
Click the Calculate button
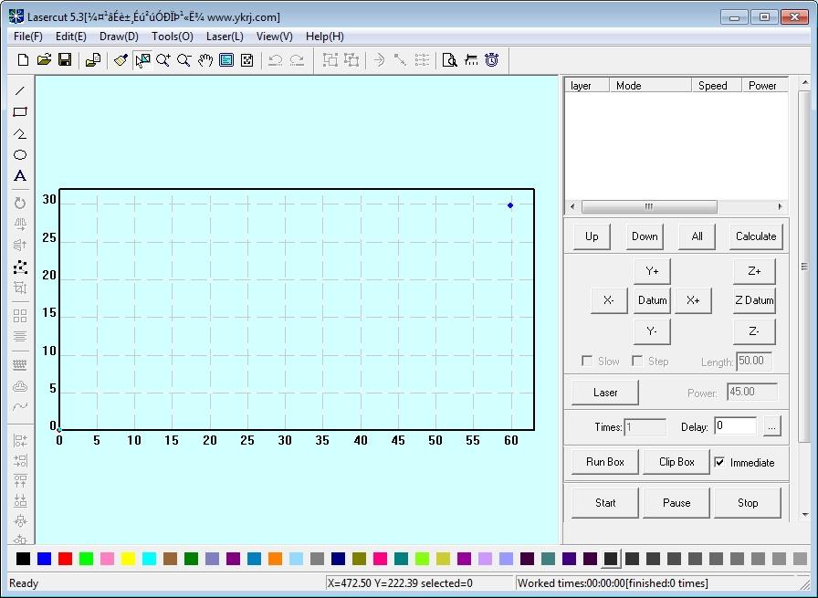tap(755, 236)
